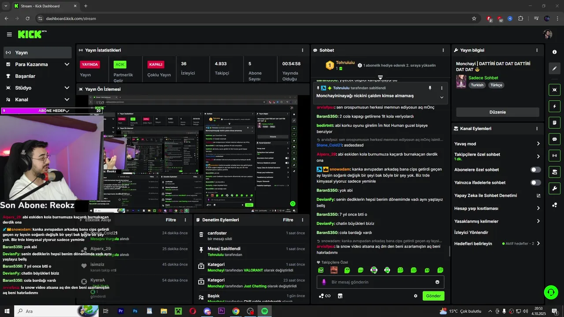The width and height of the screenshot is (564, 317).
Task: Click the lightning bolt quick action icon
Action: 554,107
